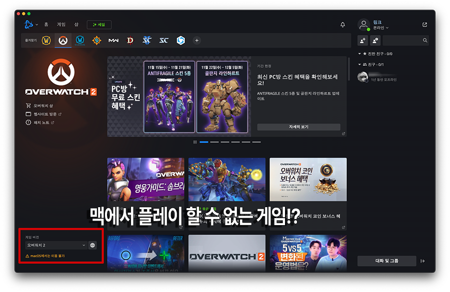Viewport: 450px width, 292px height.
Task: Open the 세일 sale tab
Action: 99,25
